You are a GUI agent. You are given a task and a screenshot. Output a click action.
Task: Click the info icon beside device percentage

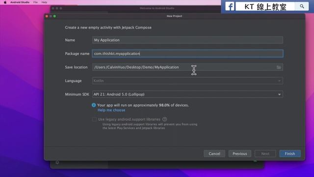pyautogui.click(x=94, y=105)
